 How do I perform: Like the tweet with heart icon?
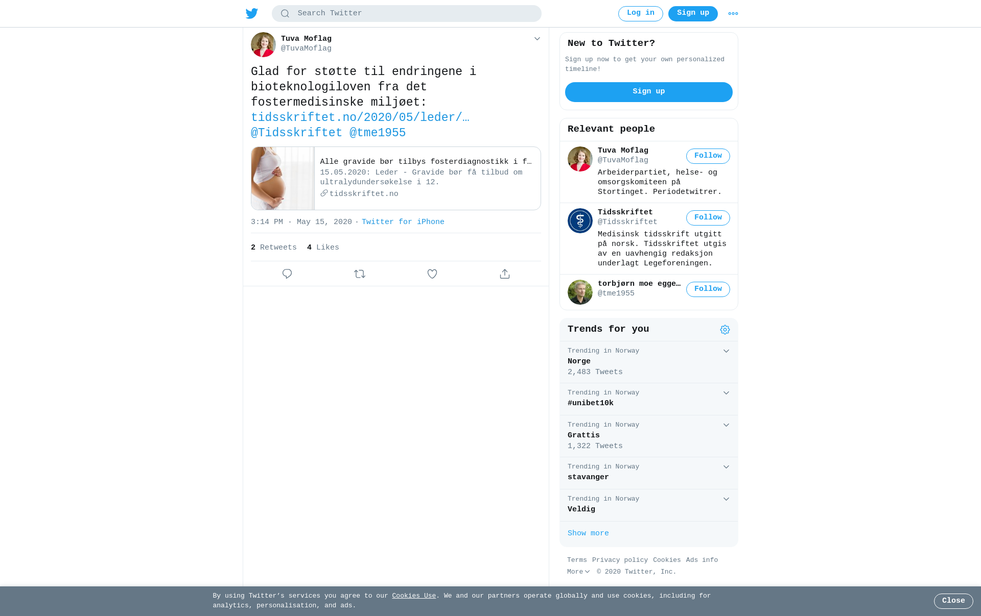(x=432, y=274)
